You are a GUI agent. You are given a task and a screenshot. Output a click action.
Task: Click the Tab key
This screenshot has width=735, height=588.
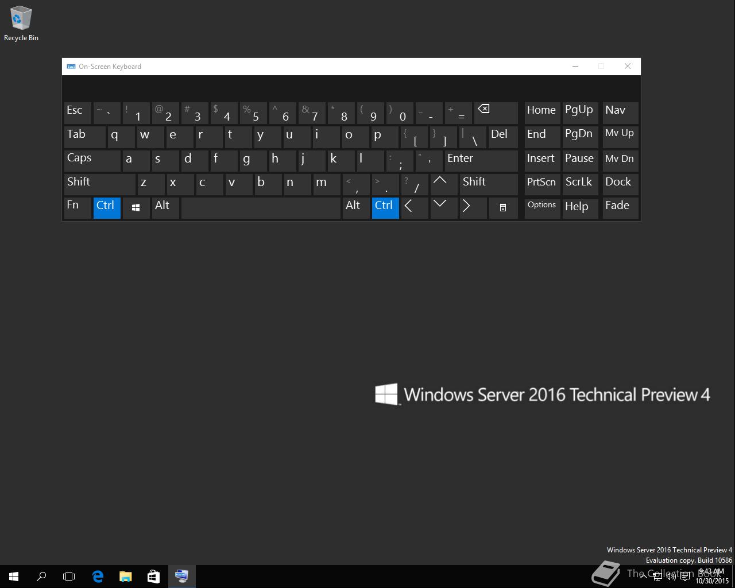tap(85, 137)
